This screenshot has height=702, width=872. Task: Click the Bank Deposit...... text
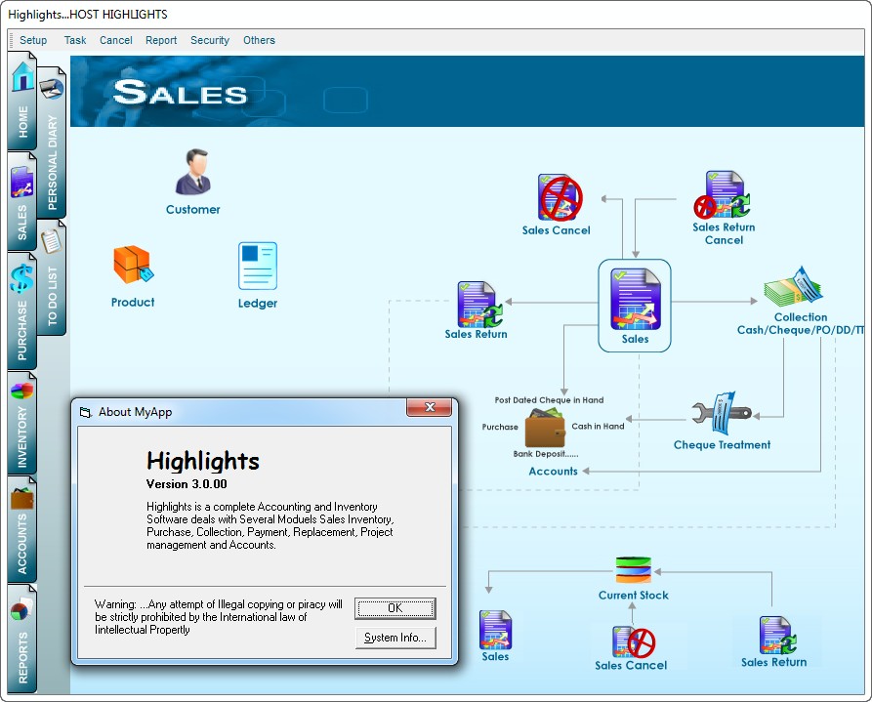tap(546, 454)
